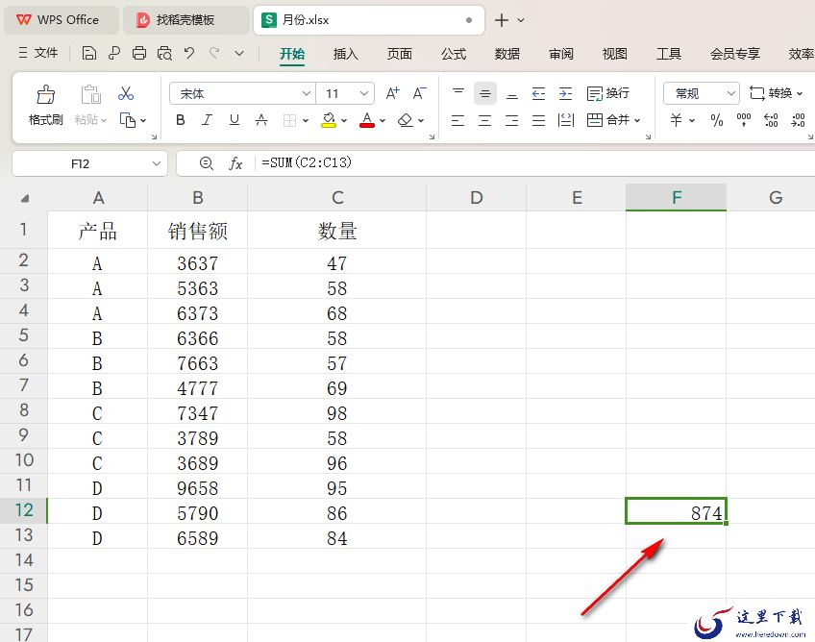Click the justify alignment icon
Screen dimensions: 815x642
pyautogui.click(x=538, y=120)
